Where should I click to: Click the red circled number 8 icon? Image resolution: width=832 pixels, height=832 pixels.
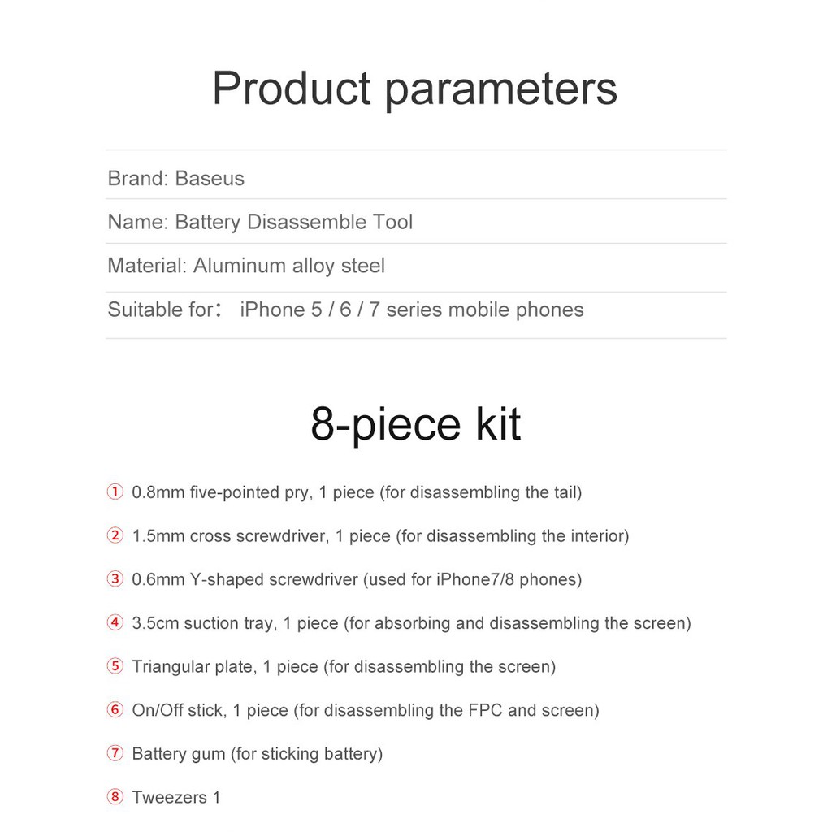pyautogui.click(x=115, y=797)
